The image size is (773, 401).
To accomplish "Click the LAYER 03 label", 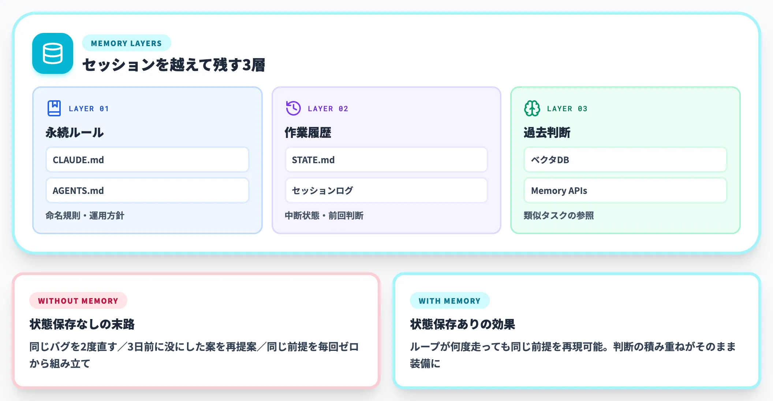I will click(x=567, y=109).
